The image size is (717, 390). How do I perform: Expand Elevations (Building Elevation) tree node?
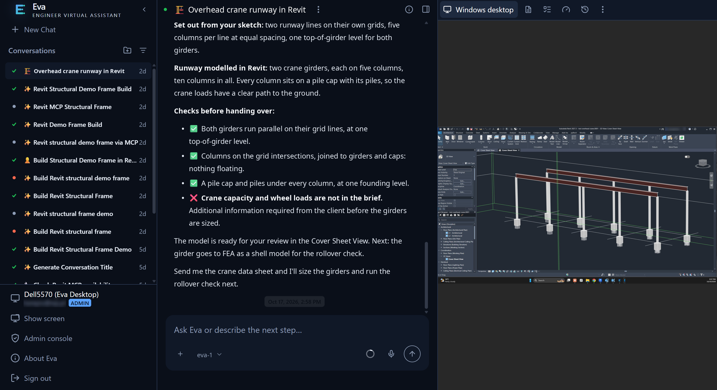[441, 245]
